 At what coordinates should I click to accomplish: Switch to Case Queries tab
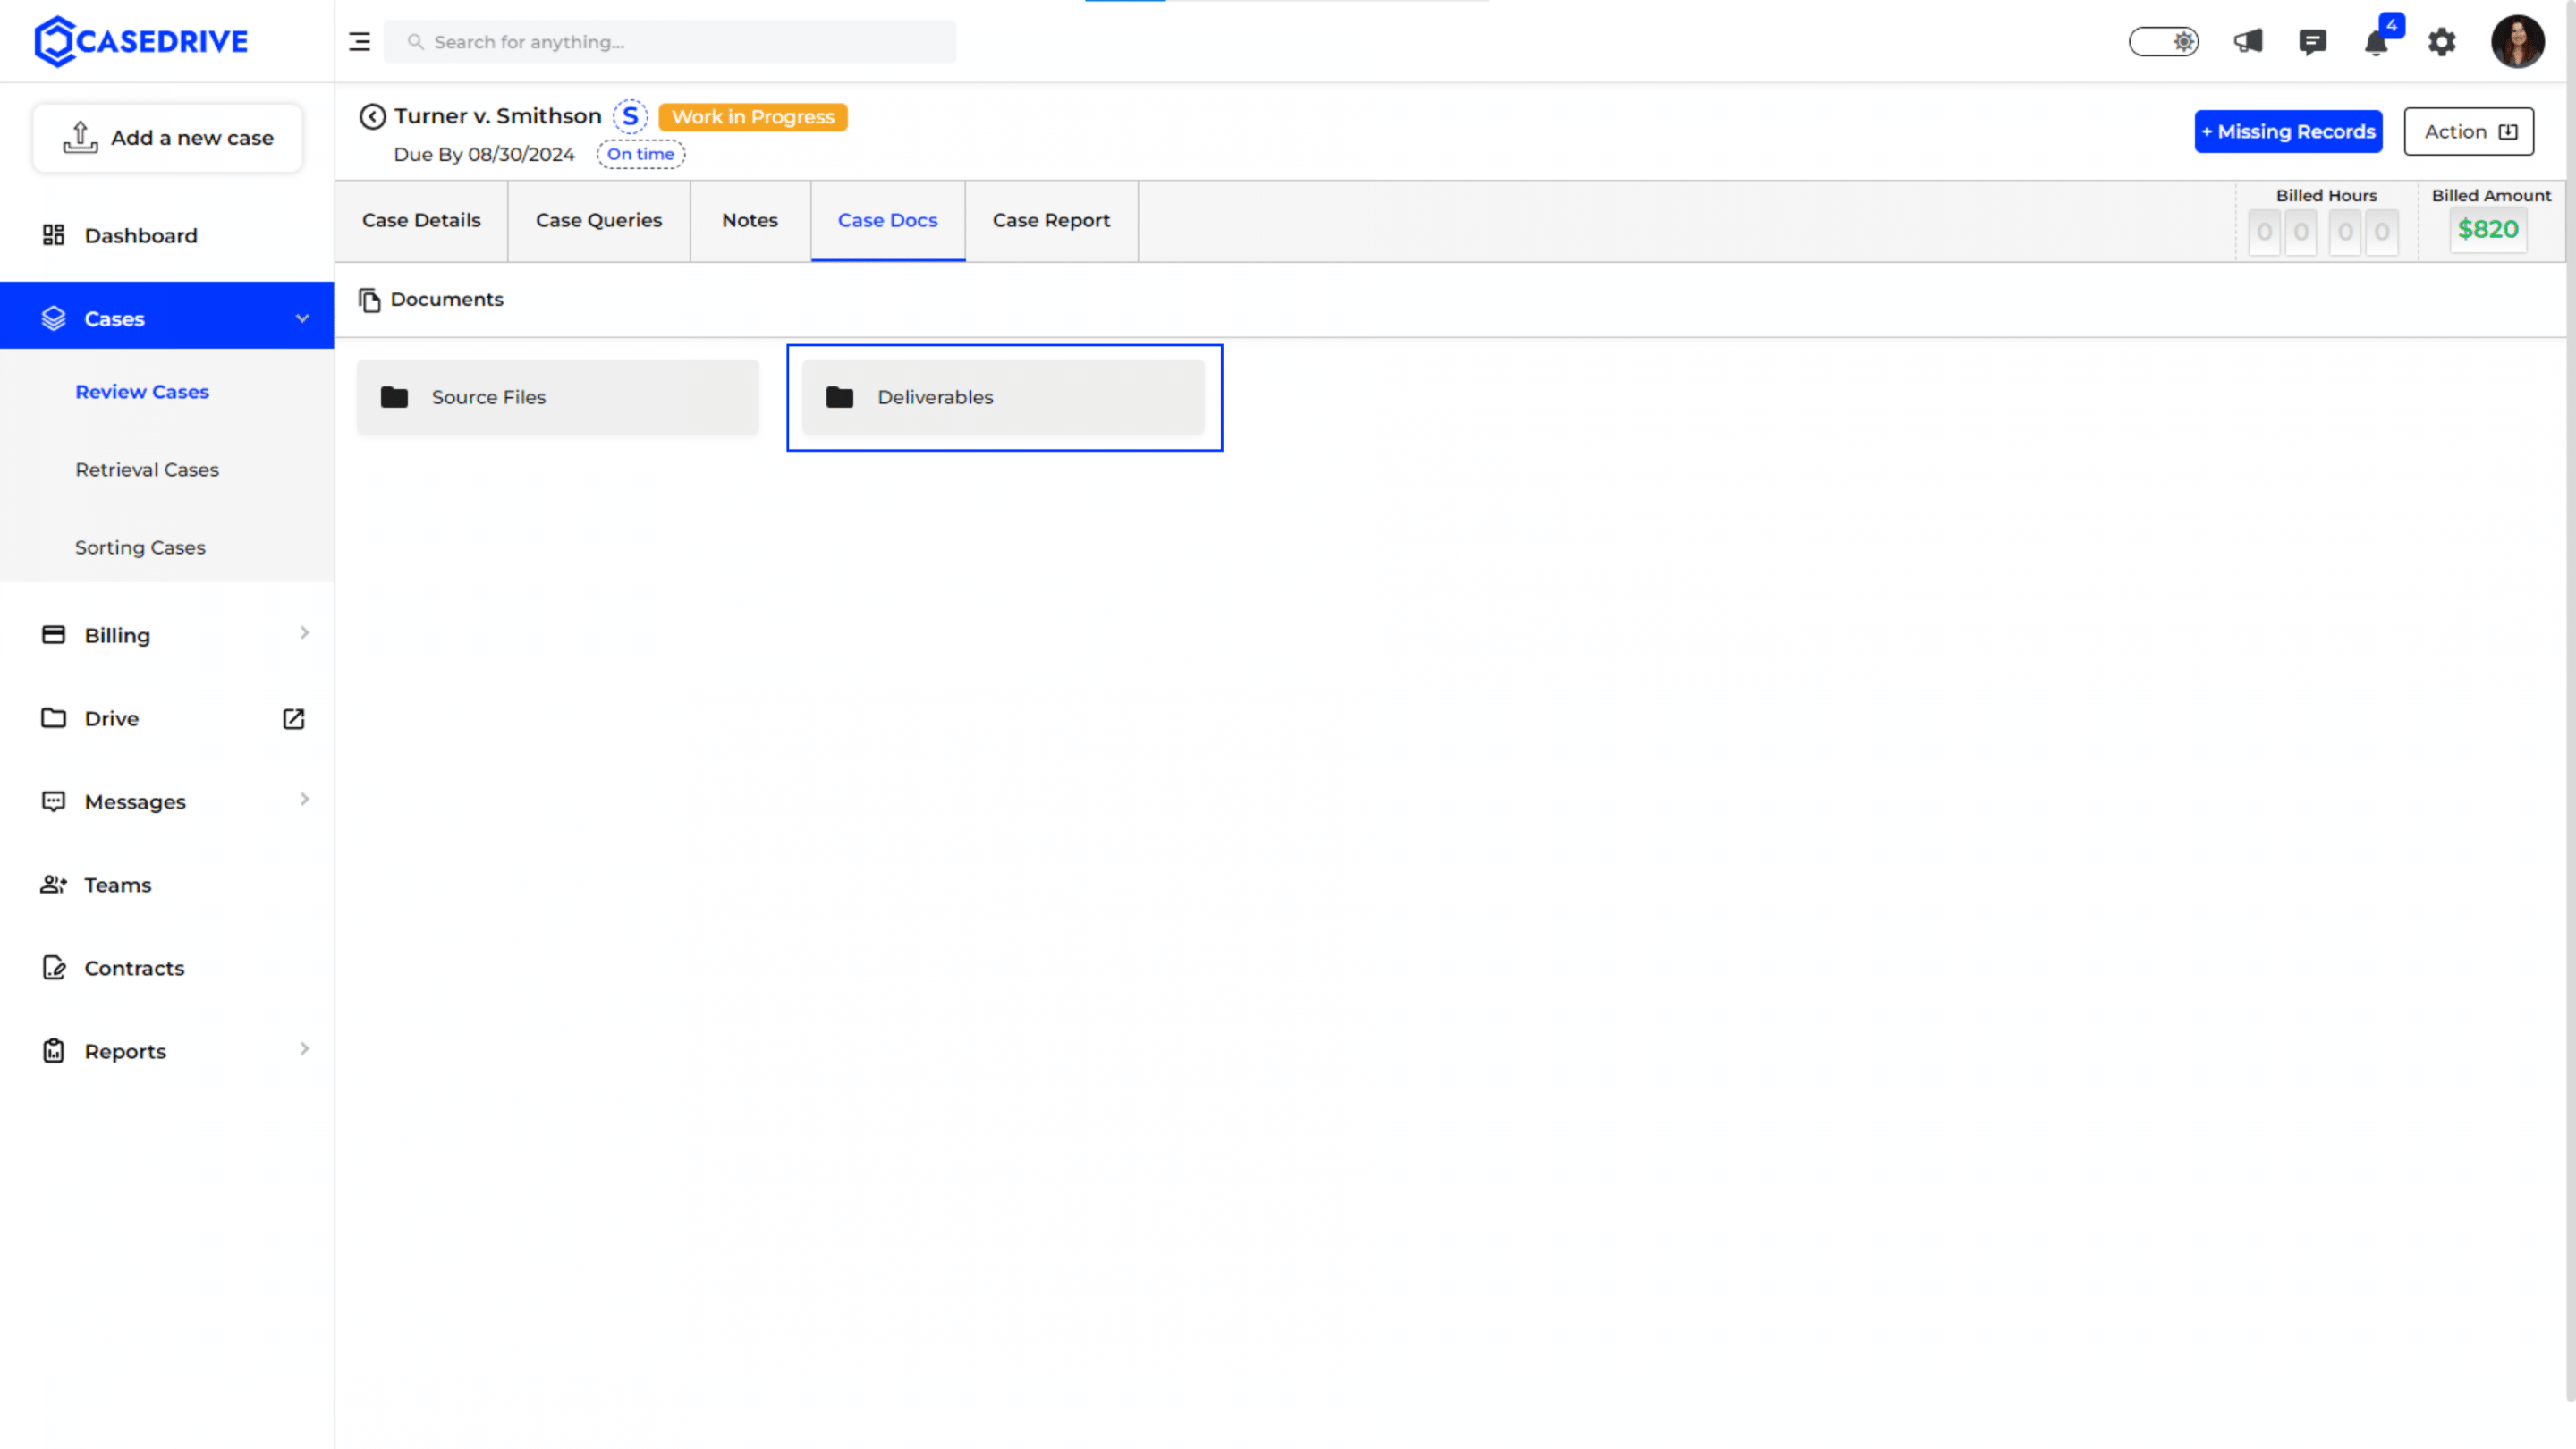599,220
